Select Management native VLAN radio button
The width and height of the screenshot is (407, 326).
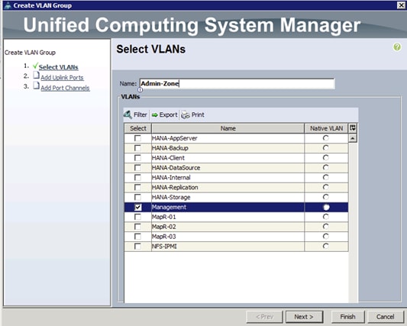click(x=326, y=207)
